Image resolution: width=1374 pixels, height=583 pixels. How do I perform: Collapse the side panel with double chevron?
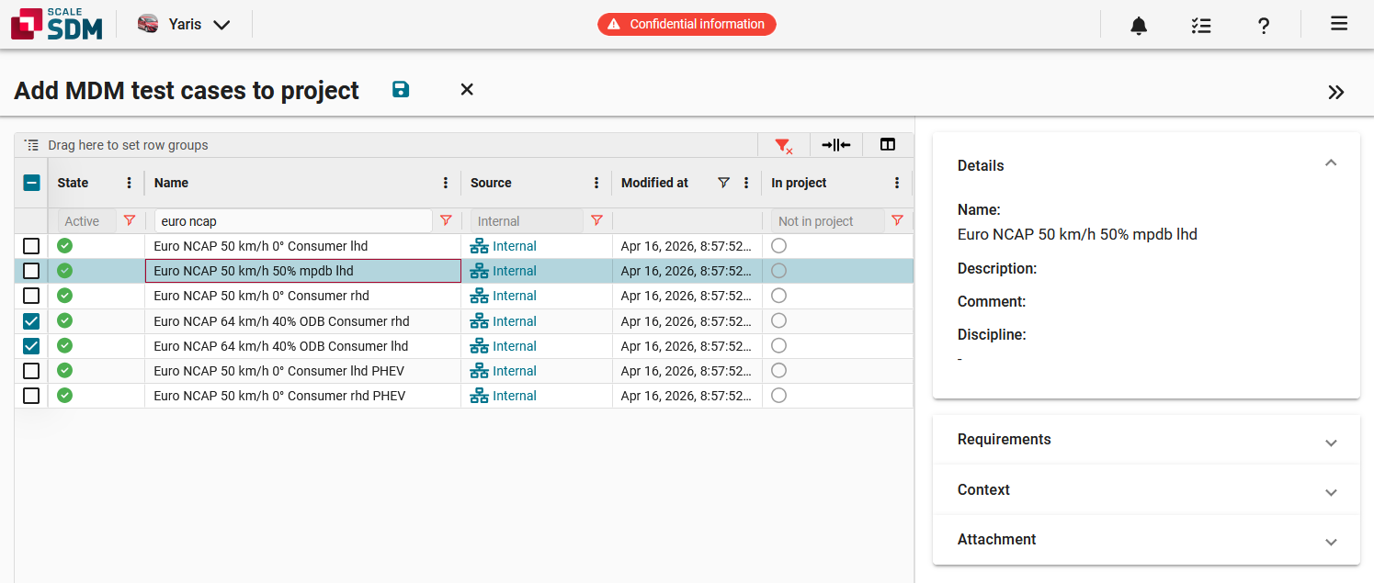pos(1335,92)
